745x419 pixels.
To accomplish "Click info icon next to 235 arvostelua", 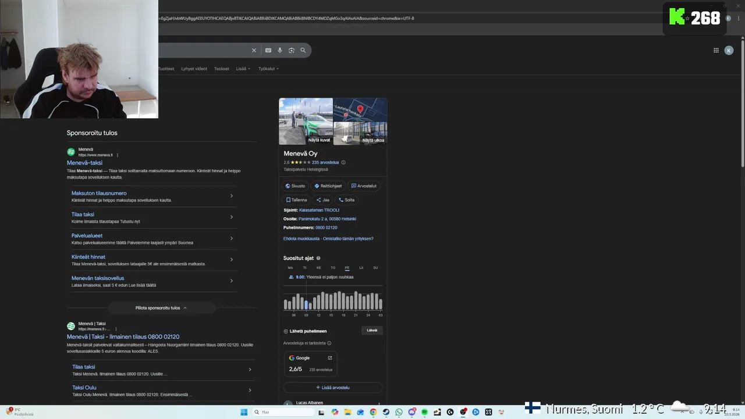I will pos(343,162).
